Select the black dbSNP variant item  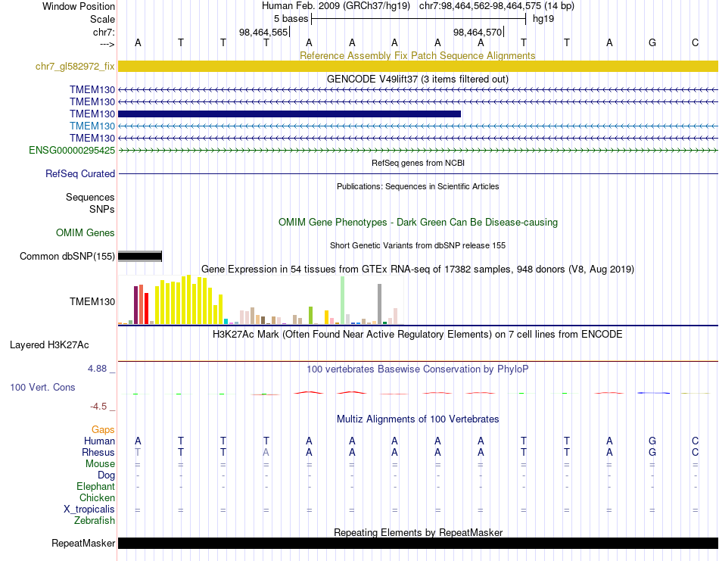tap(140, 256)
